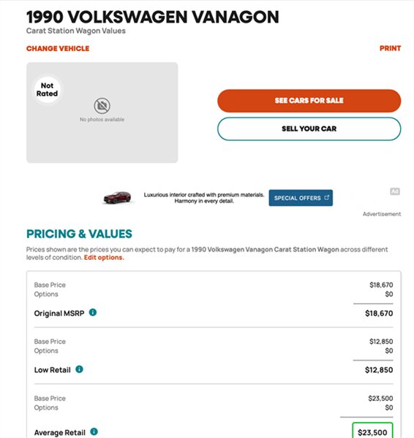The image size is (414, 438).
Task: Click the highlighted $23,500 Average Retail value
Action: pyautogui.click(x=372, y=432)
